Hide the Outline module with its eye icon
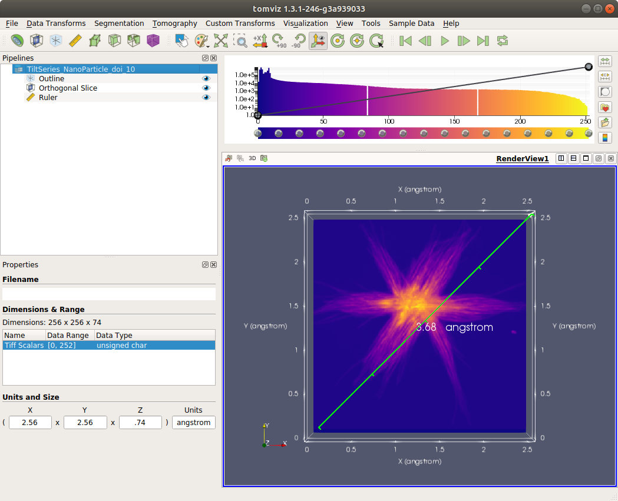Screen dimensions: 618x501 [x=206, y=79]
